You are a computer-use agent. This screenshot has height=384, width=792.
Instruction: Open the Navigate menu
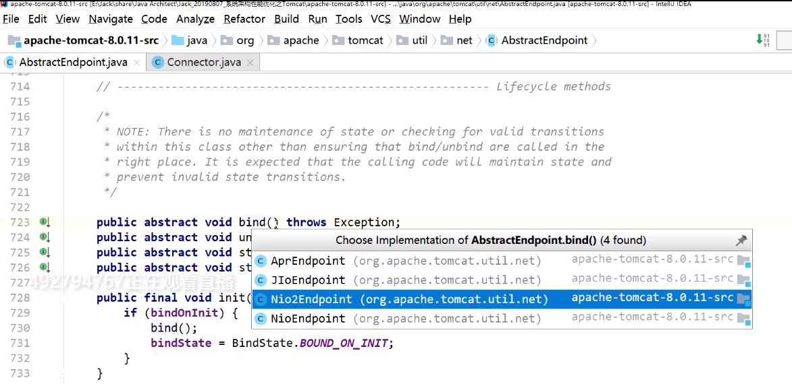point(111,19)
